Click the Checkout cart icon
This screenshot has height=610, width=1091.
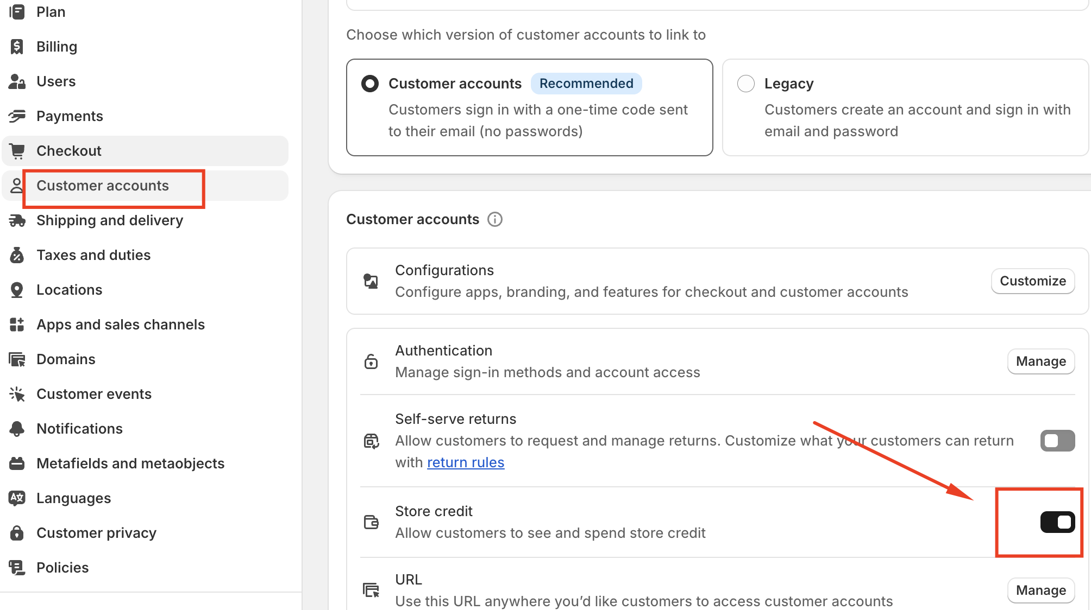pyautogui.click(x=17, y=151)
